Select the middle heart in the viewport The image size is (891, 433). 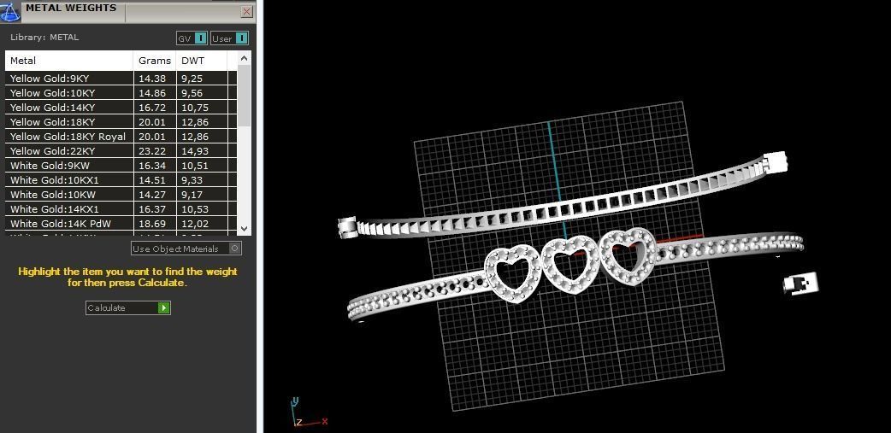click(570, 265)
